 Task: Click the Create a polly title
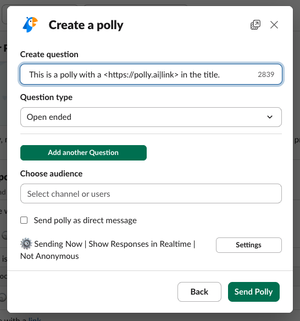pos(86,25)
